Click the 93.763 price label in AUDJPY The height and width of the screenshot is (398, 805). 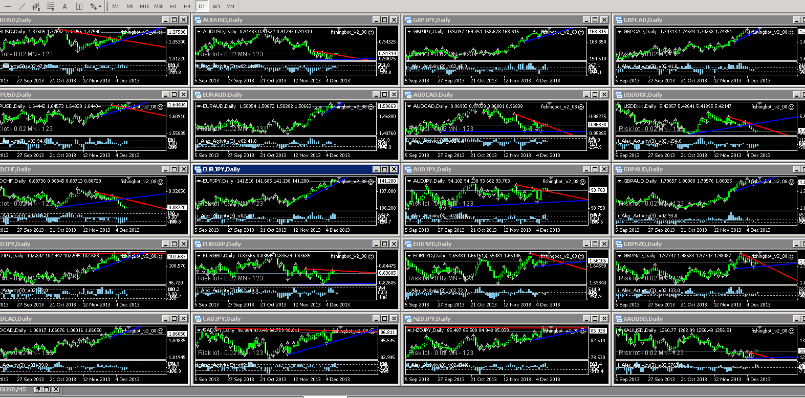598,190
